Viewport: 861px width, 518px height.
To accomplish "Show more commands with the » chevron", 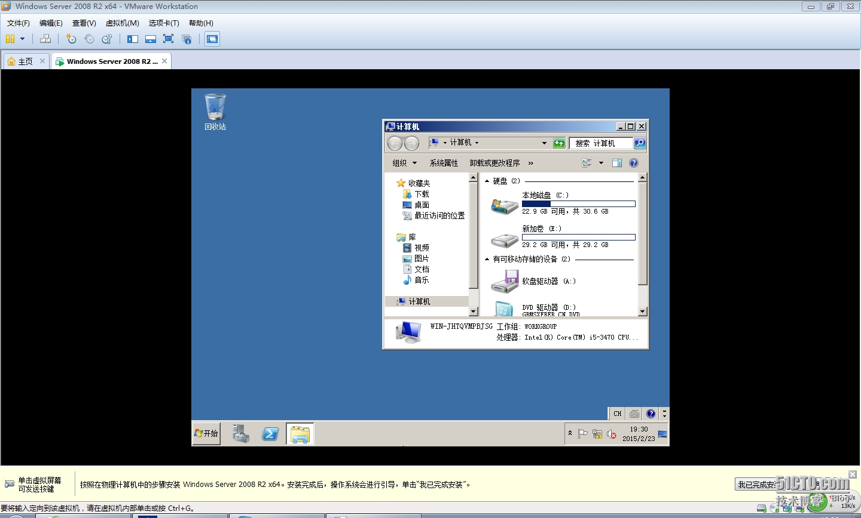I will 530,163.
